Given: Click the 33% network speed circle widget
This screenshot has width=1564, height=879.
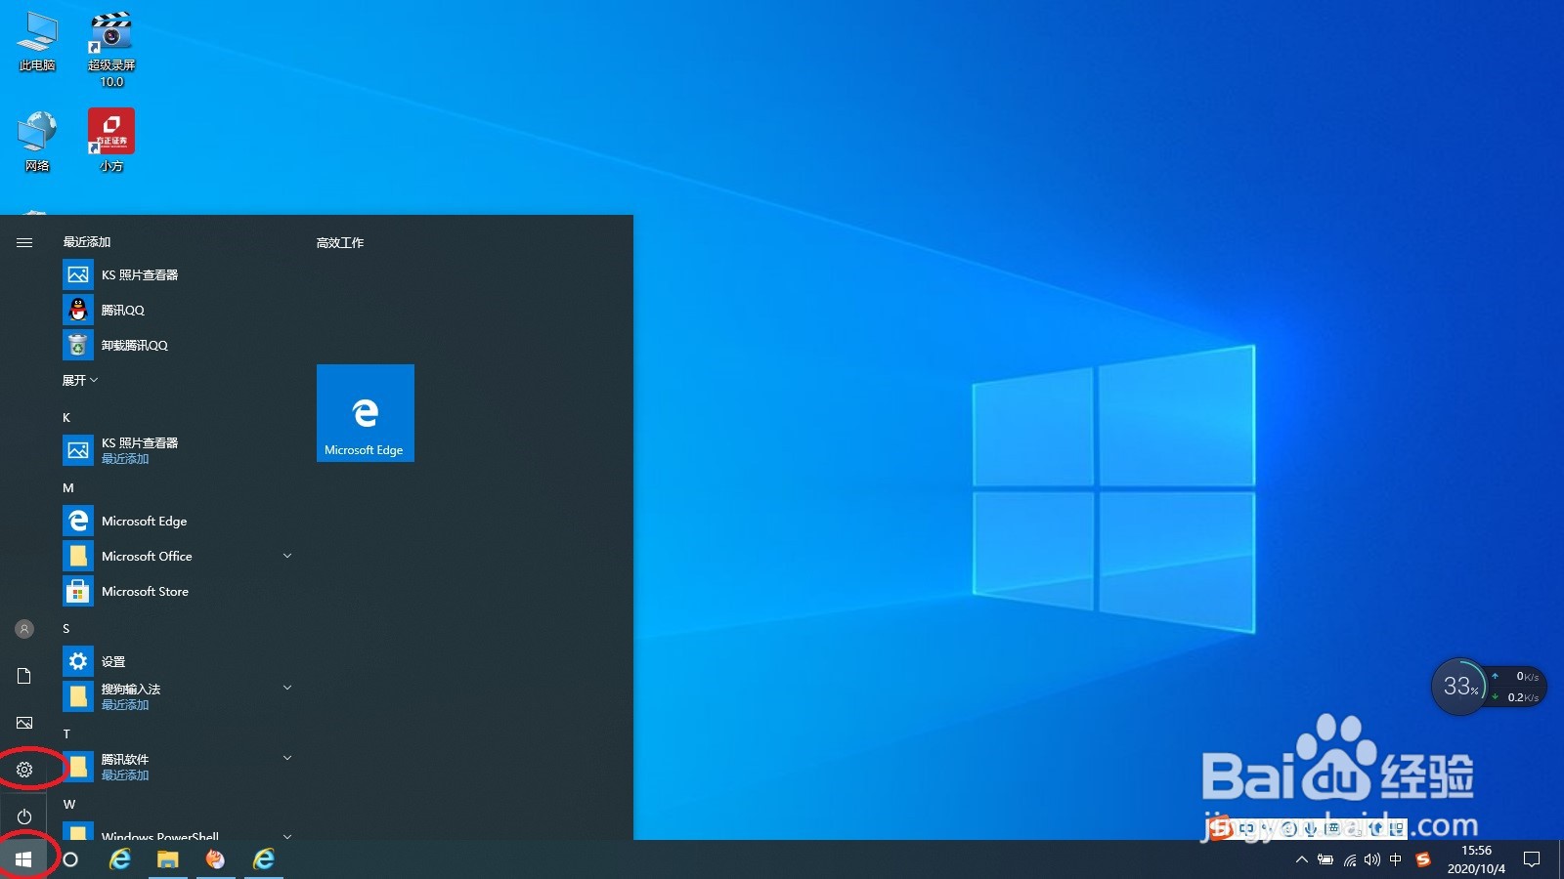Looking at the screenshot, I should click(1457, 687).
